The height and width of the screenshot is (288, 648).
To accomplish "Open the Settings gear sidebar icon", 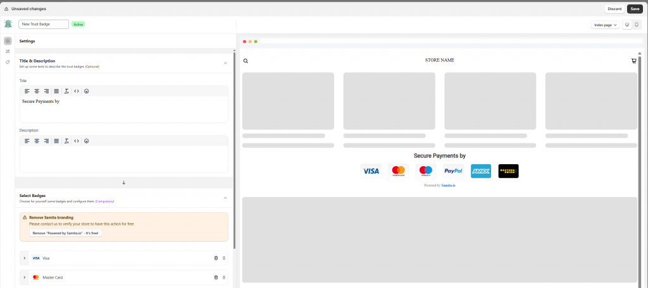I will tap(8, 41).
